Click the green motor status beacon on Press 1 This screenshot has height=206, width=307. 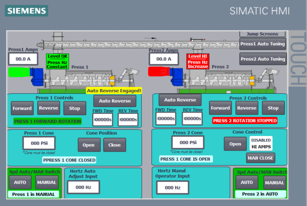click(18, 71)
